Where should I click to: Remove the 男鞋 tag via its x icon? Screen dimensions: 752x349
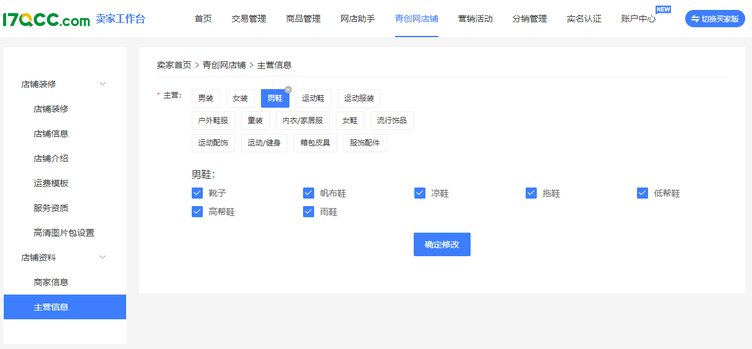coord(288,90)
